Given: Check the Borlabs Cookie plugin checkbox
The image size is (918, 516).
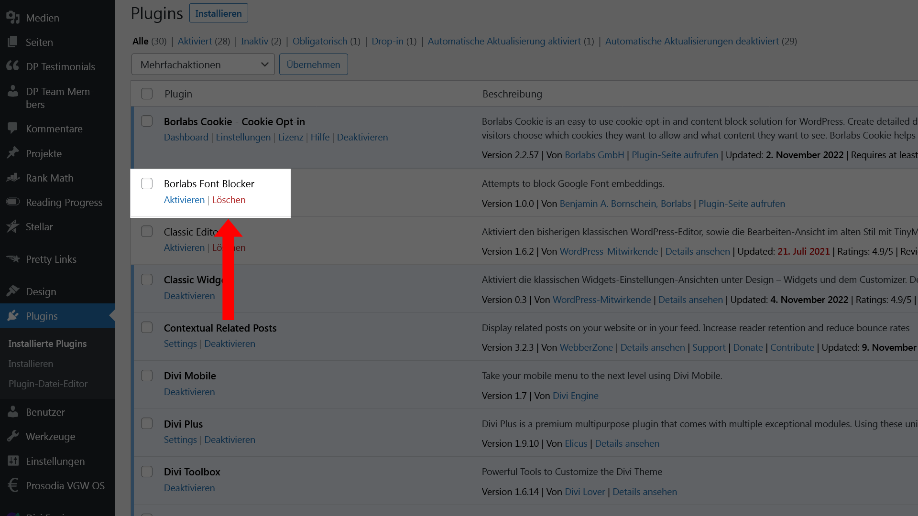Looking at the screenshot, I should coord(147,121).
